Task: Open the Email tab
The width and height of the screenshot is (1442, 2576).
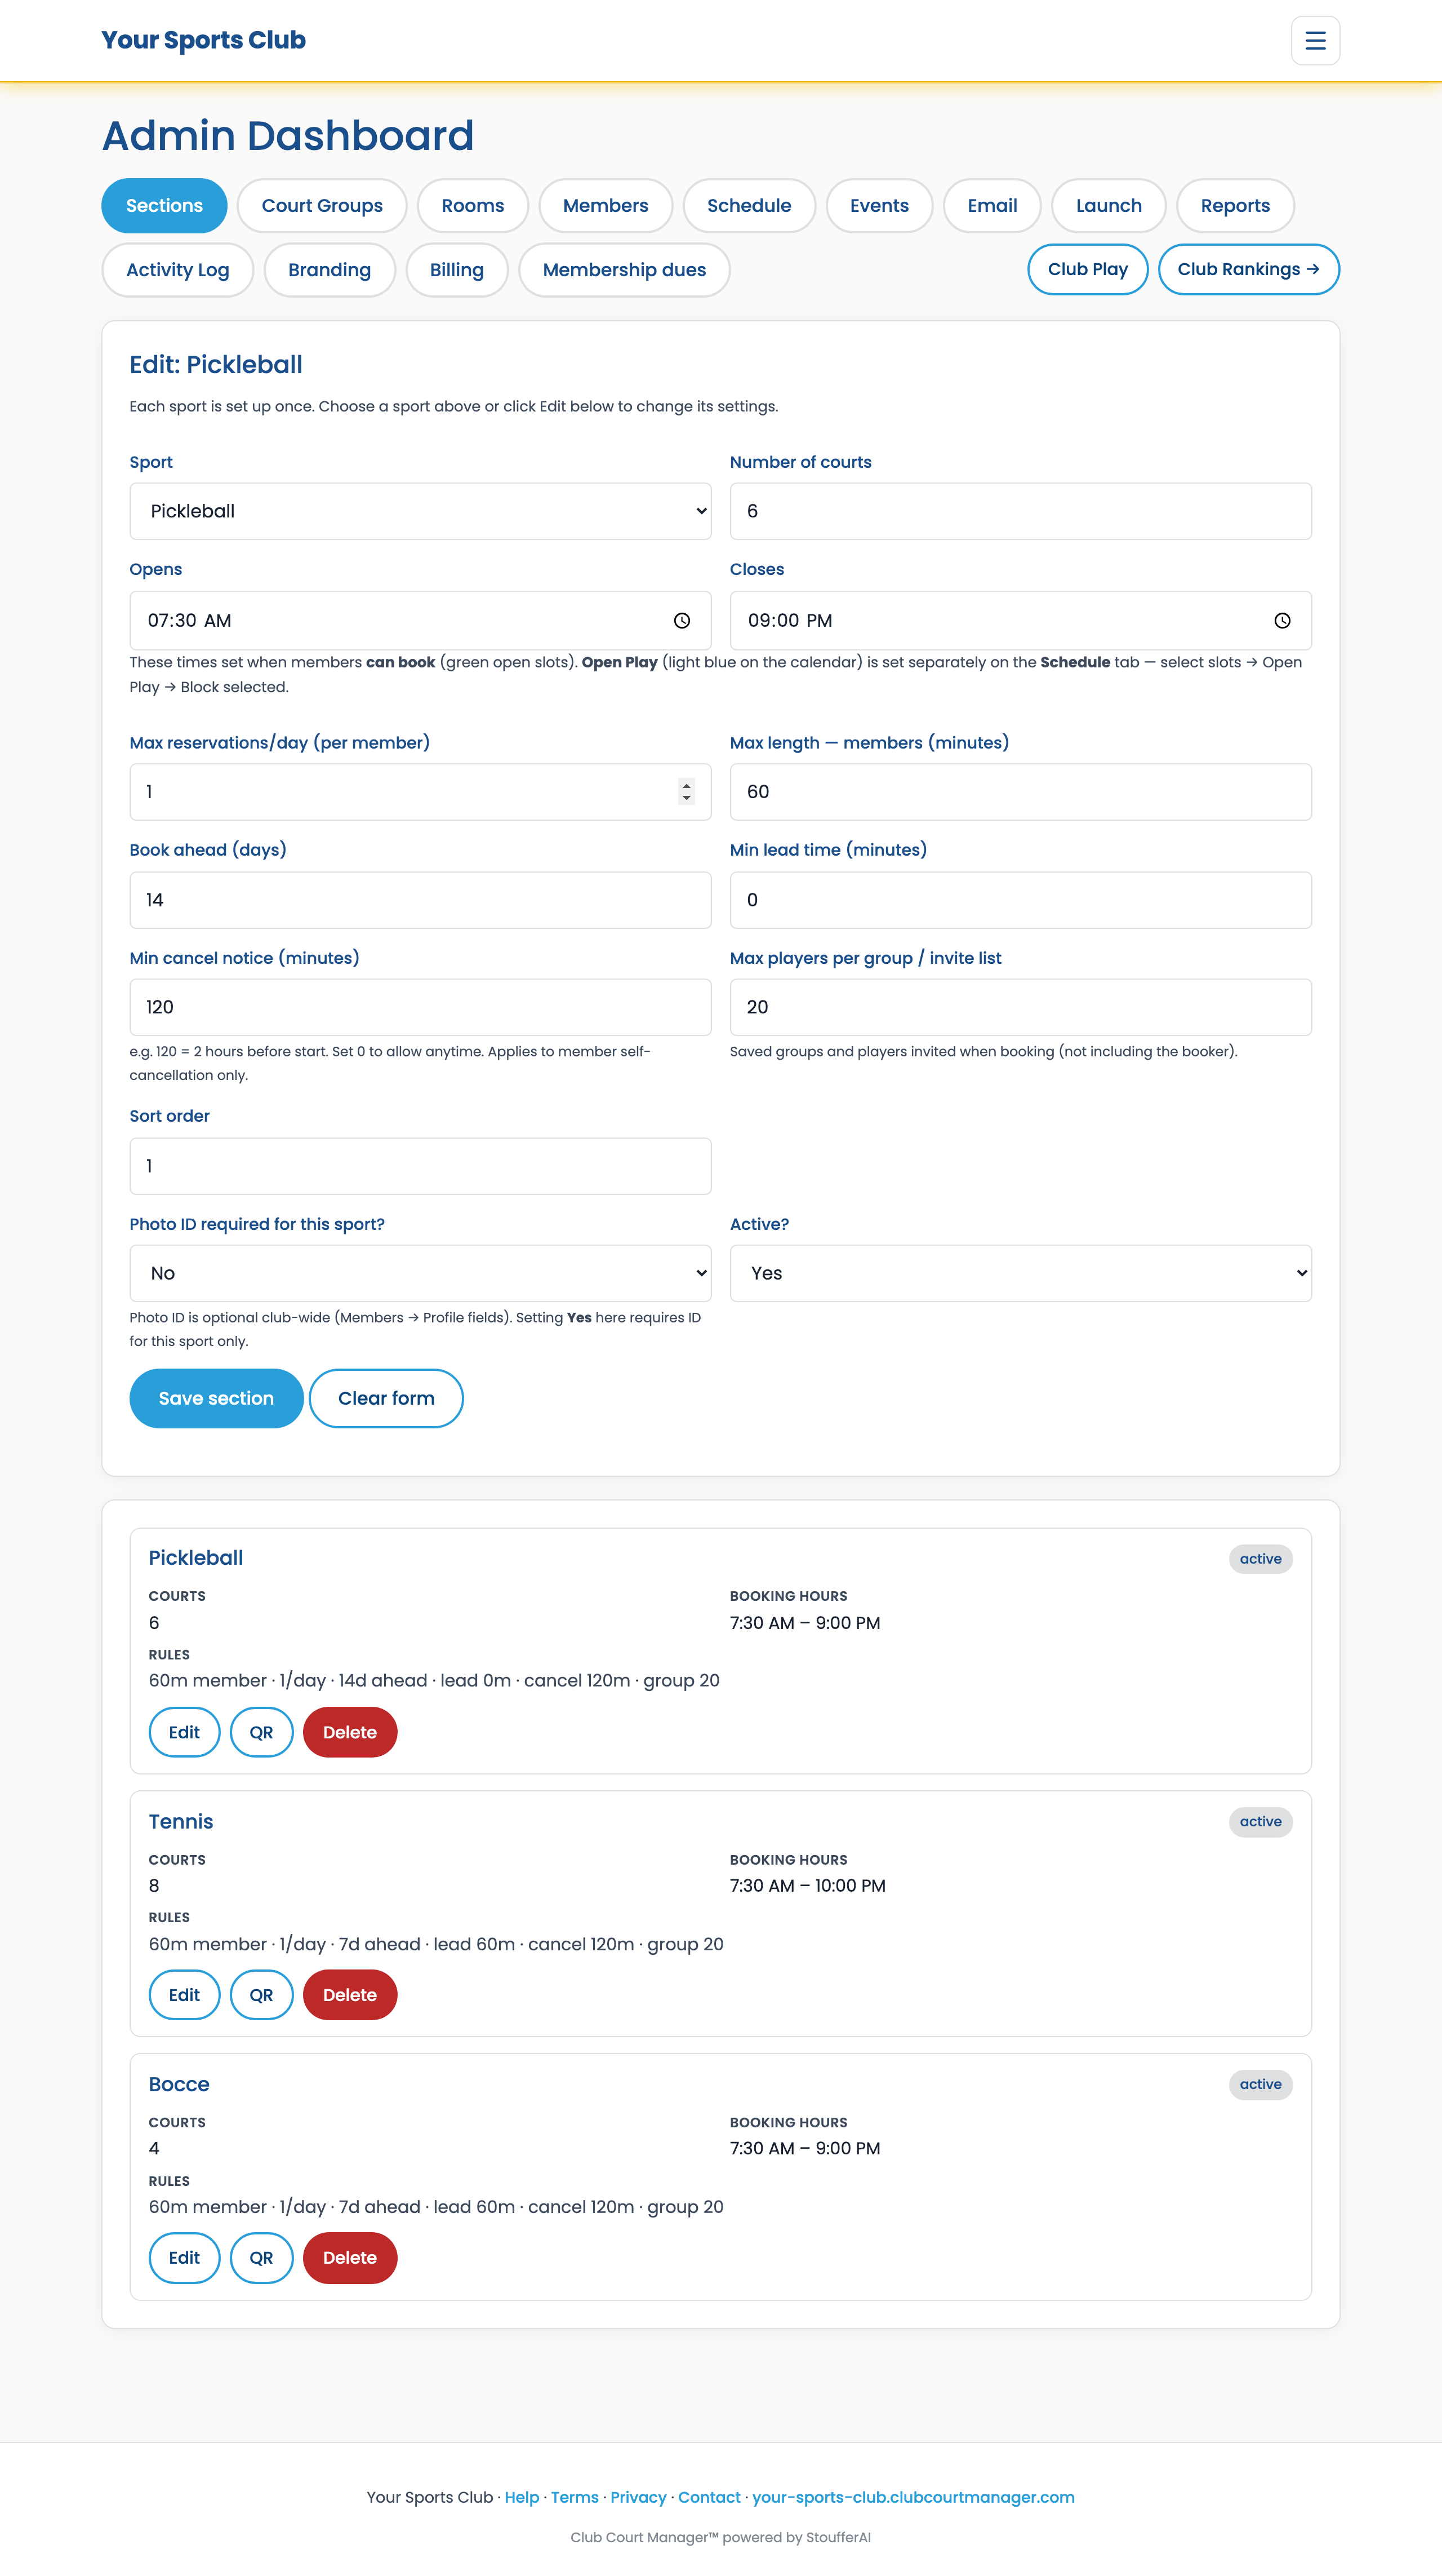Action: click(993, 206)
